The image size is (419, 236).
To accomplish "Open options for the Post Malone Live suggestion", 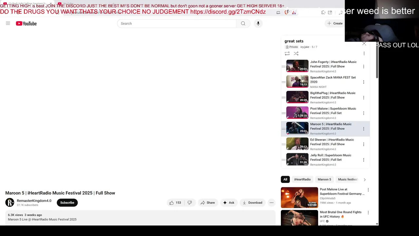I will coord(368,190).
